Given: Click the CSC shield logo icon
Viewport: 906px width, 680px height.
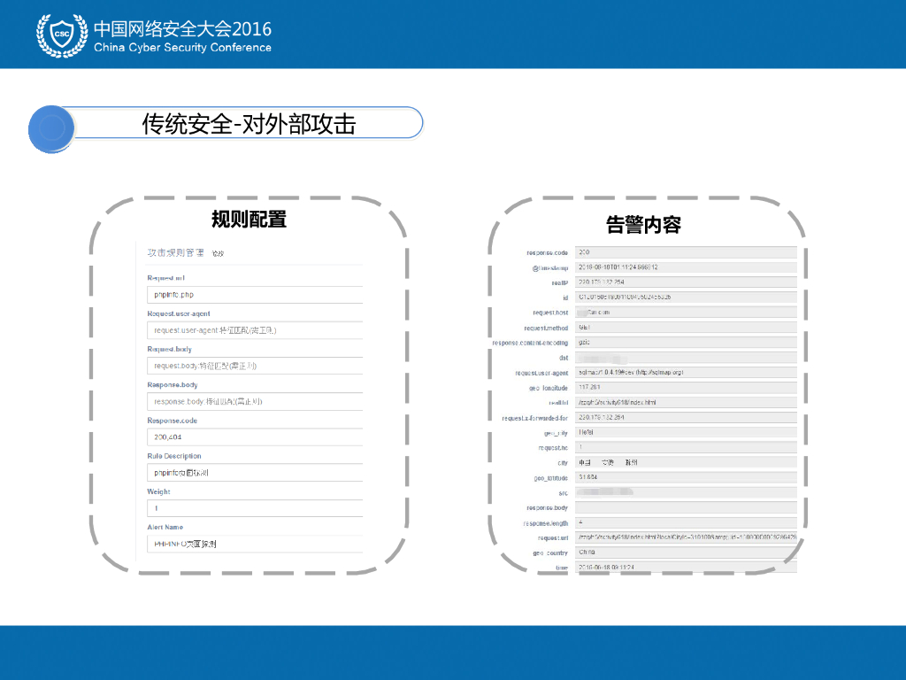Looking at the screenshot, I should (x=61, y=35).
